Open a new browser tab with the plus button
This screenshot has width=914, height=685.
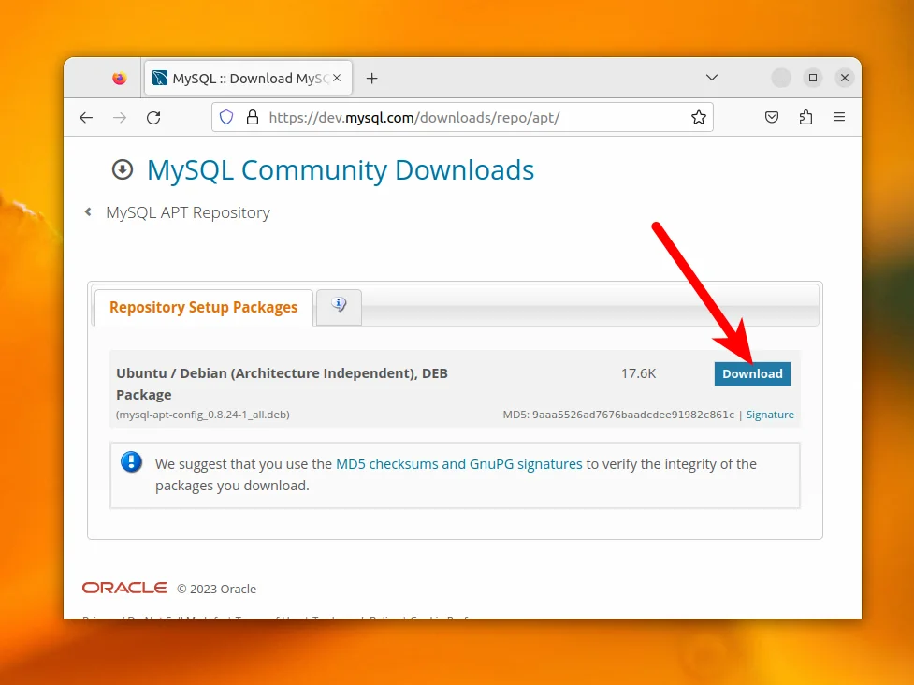point(371,78)
